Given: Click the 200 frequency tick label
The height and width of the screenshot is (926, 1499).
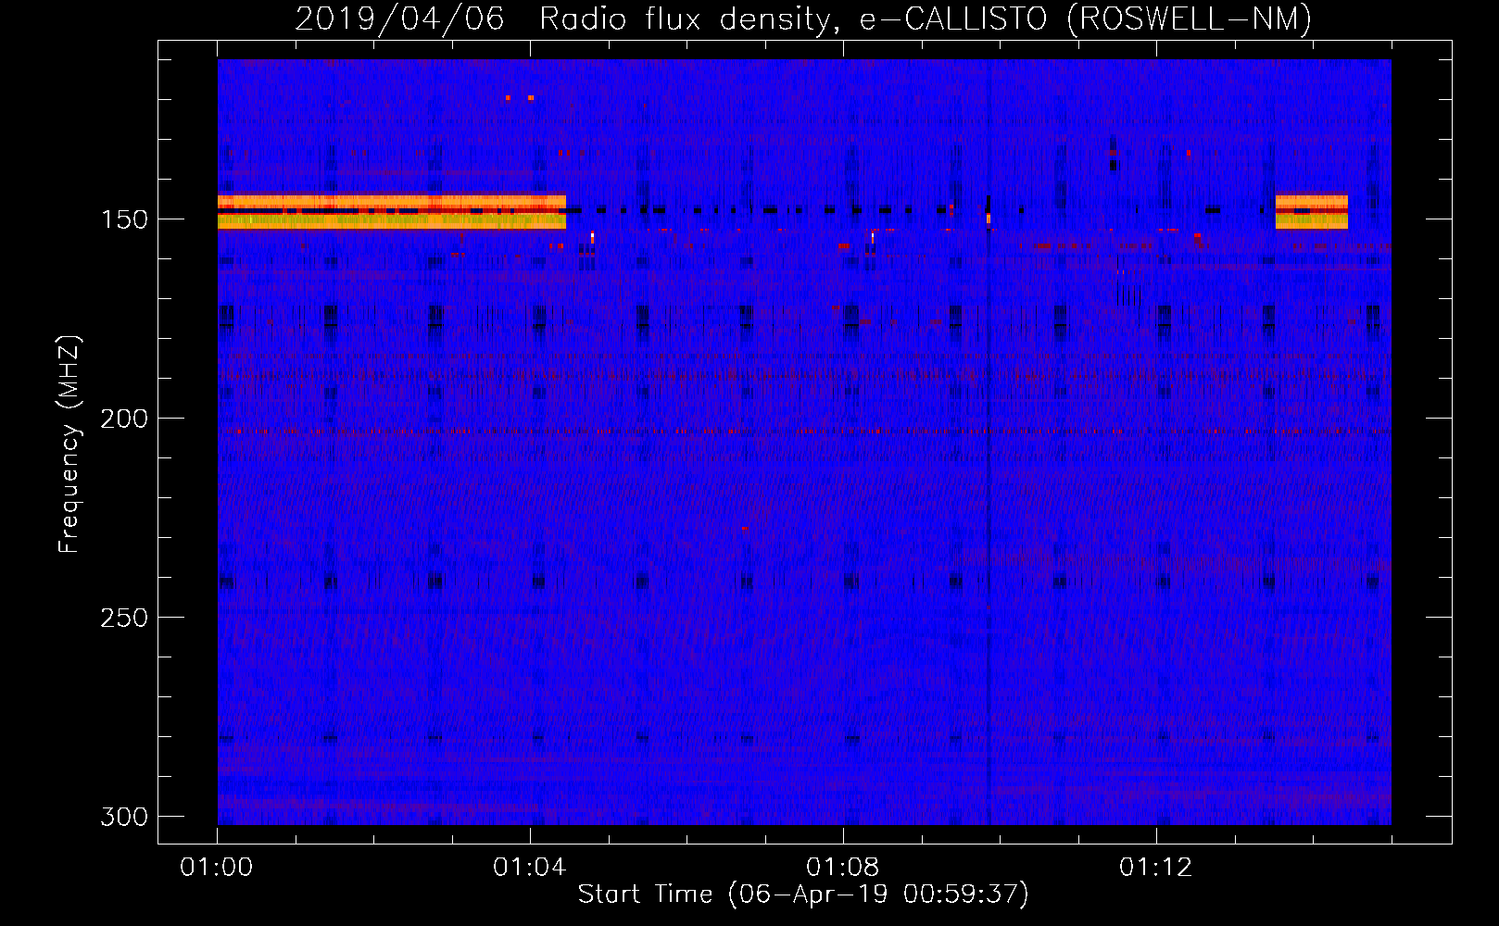Looking at the screenshot, I should 124,419.
